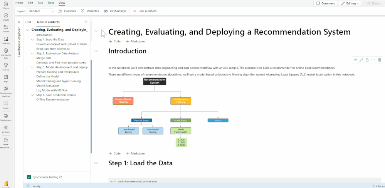Screen dimensions: 385x188
Task: Collapse root Creating, Evaluating tree node
Action: pos(27,30)
